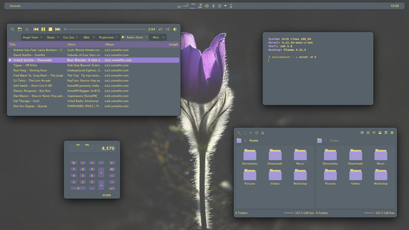Open the Downloads folder in left pane
Screen dimensions: 409x230
(x=275, y=157)
